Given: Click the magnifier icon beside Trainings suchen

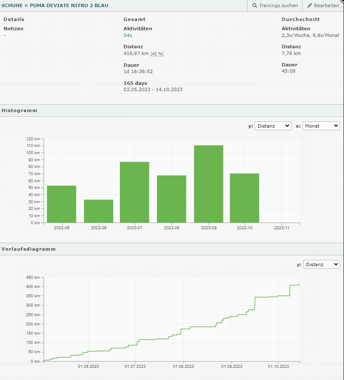Looking at the screenshot, I should pyautogui.click(x=255, y=5).
